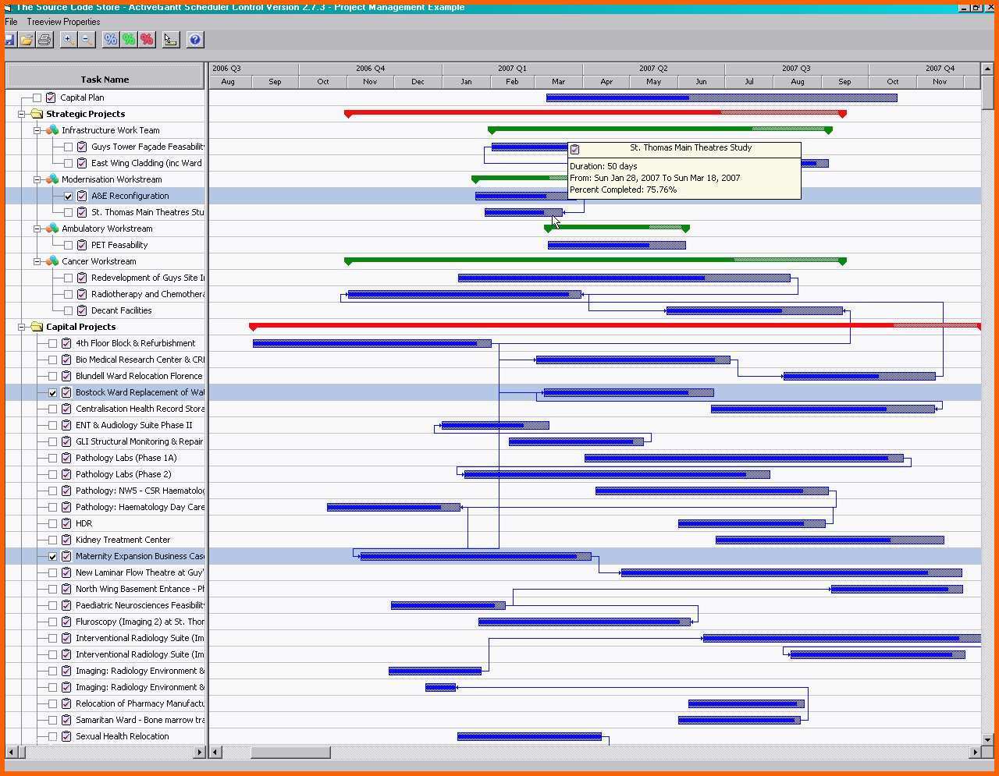Click the red percent toolbar icon
Screen dimensions: 999x776
tap(147, 40)
